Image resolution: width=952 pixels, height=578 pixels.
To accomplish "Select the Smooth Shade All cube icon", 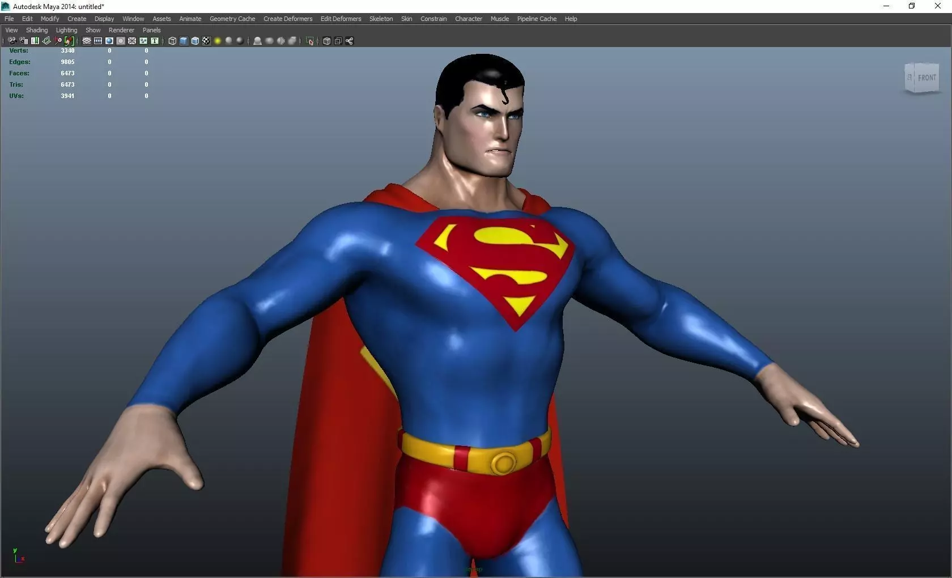I will click(x=184, y=41).
